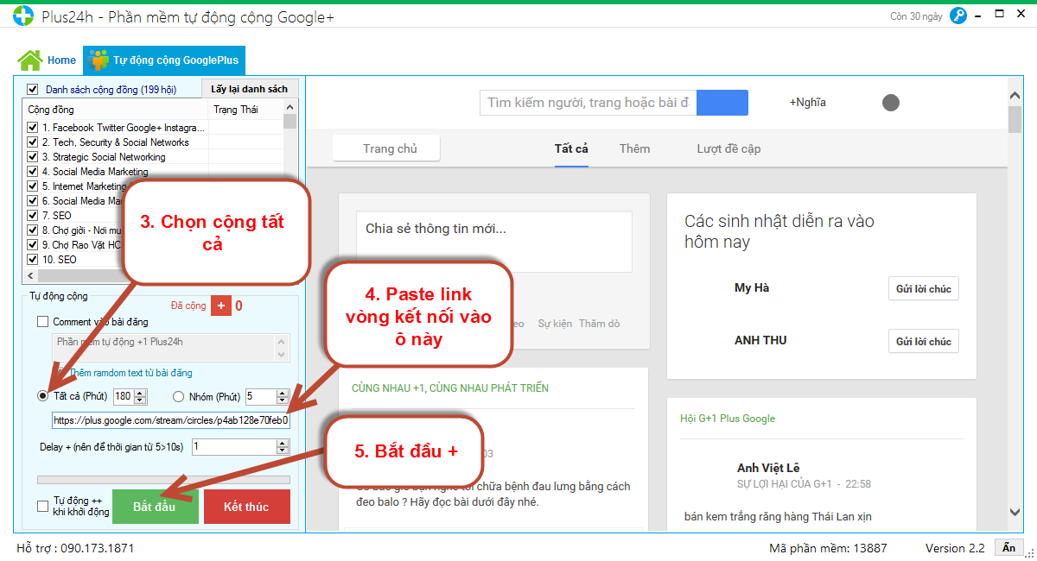Increase the Tất cả minutes value 180
This screenshot has width=1037, height=561.
pos(142,393)
